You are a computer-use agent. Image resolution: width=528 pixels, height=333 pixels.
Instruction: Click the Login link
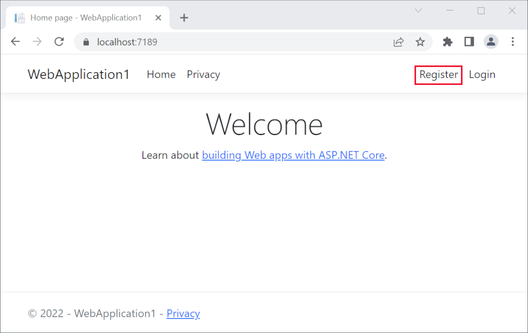tap(482, 74)
